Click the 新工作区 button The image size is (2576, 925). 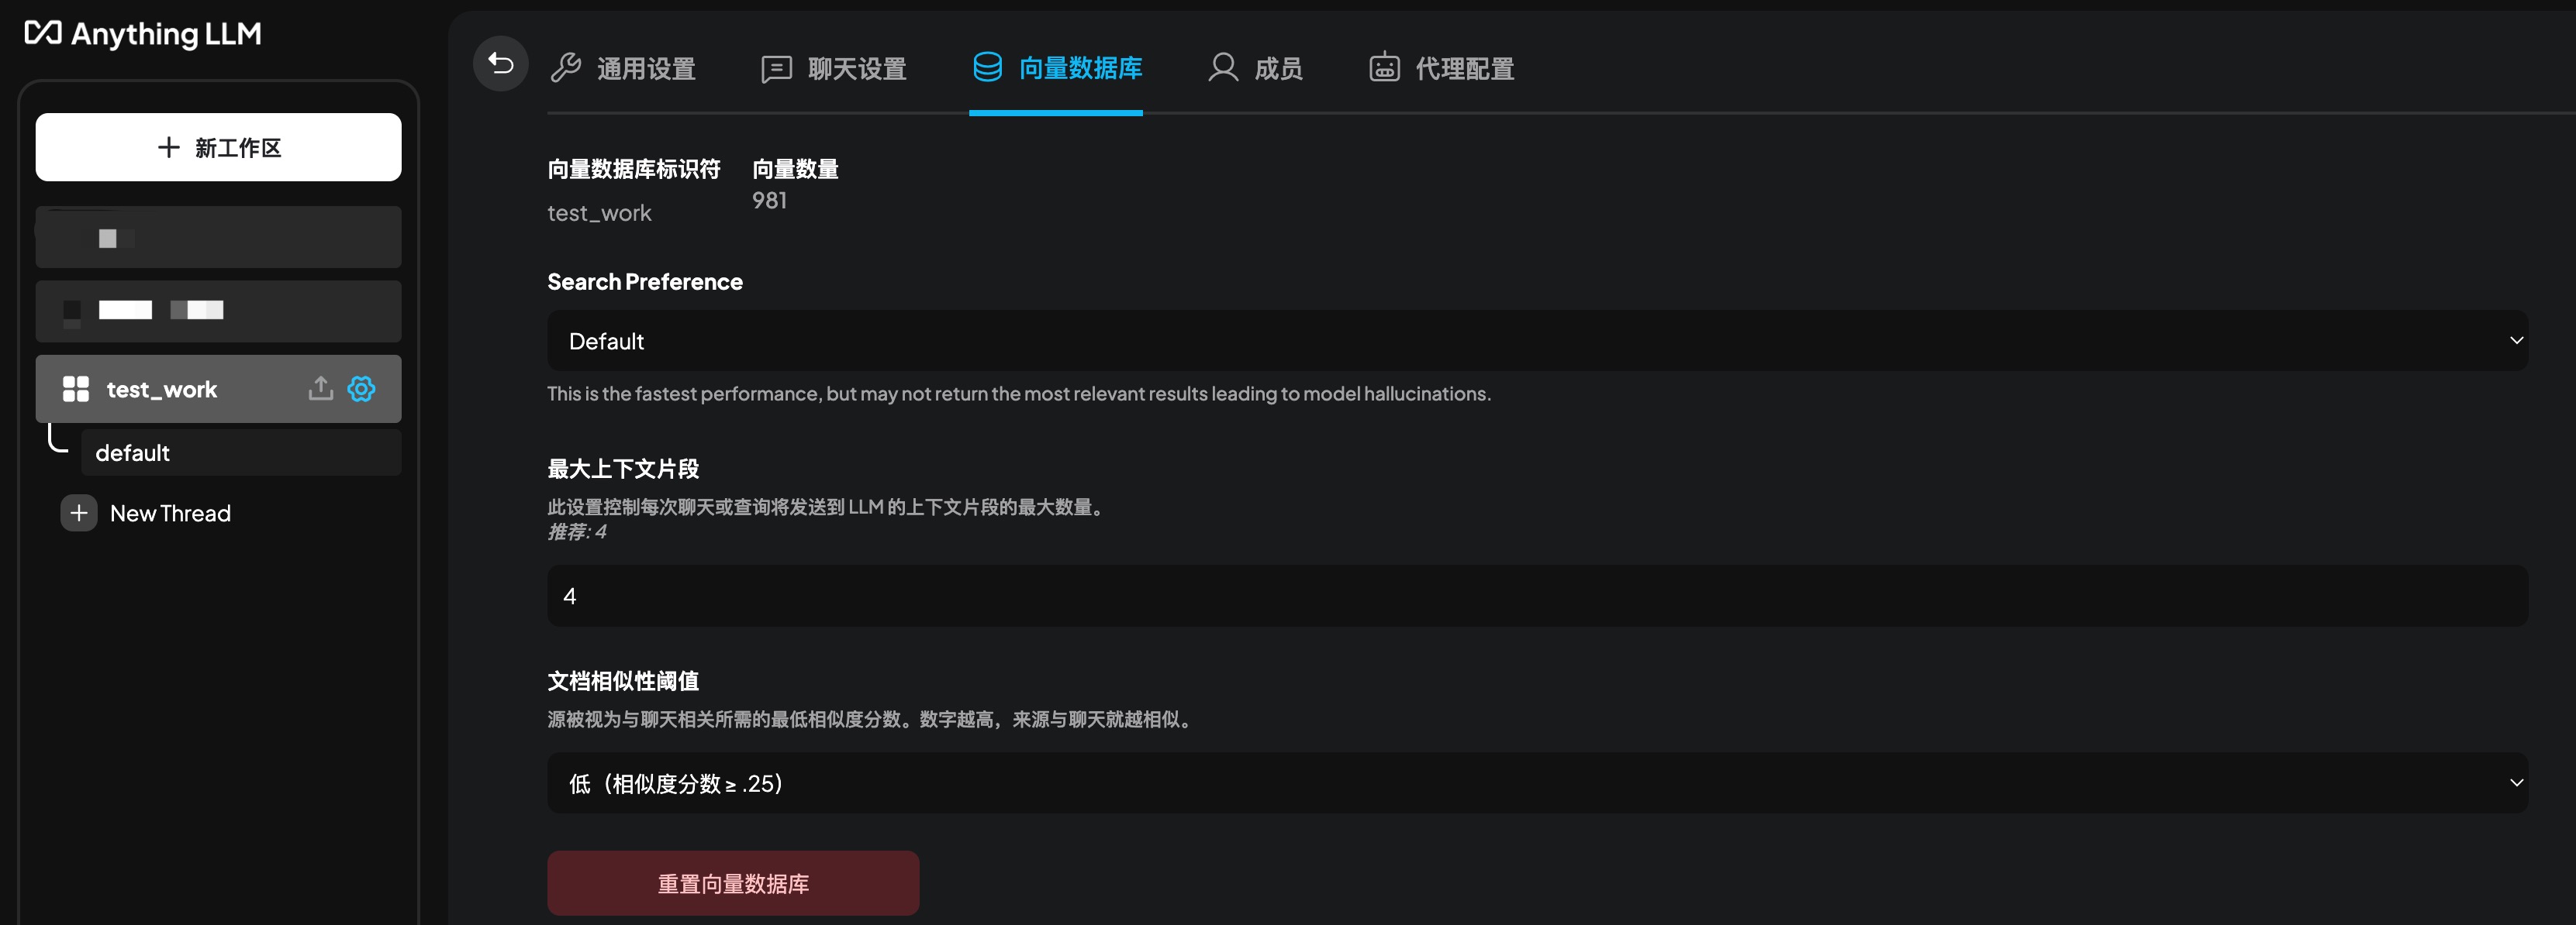tap(218, 148)
